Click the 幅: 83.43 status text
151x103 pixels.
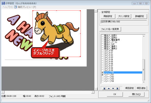27,96
